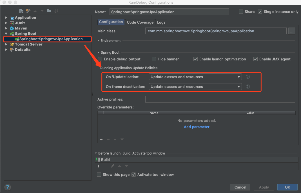Remove the selected configuration

(x=14, y=11)
